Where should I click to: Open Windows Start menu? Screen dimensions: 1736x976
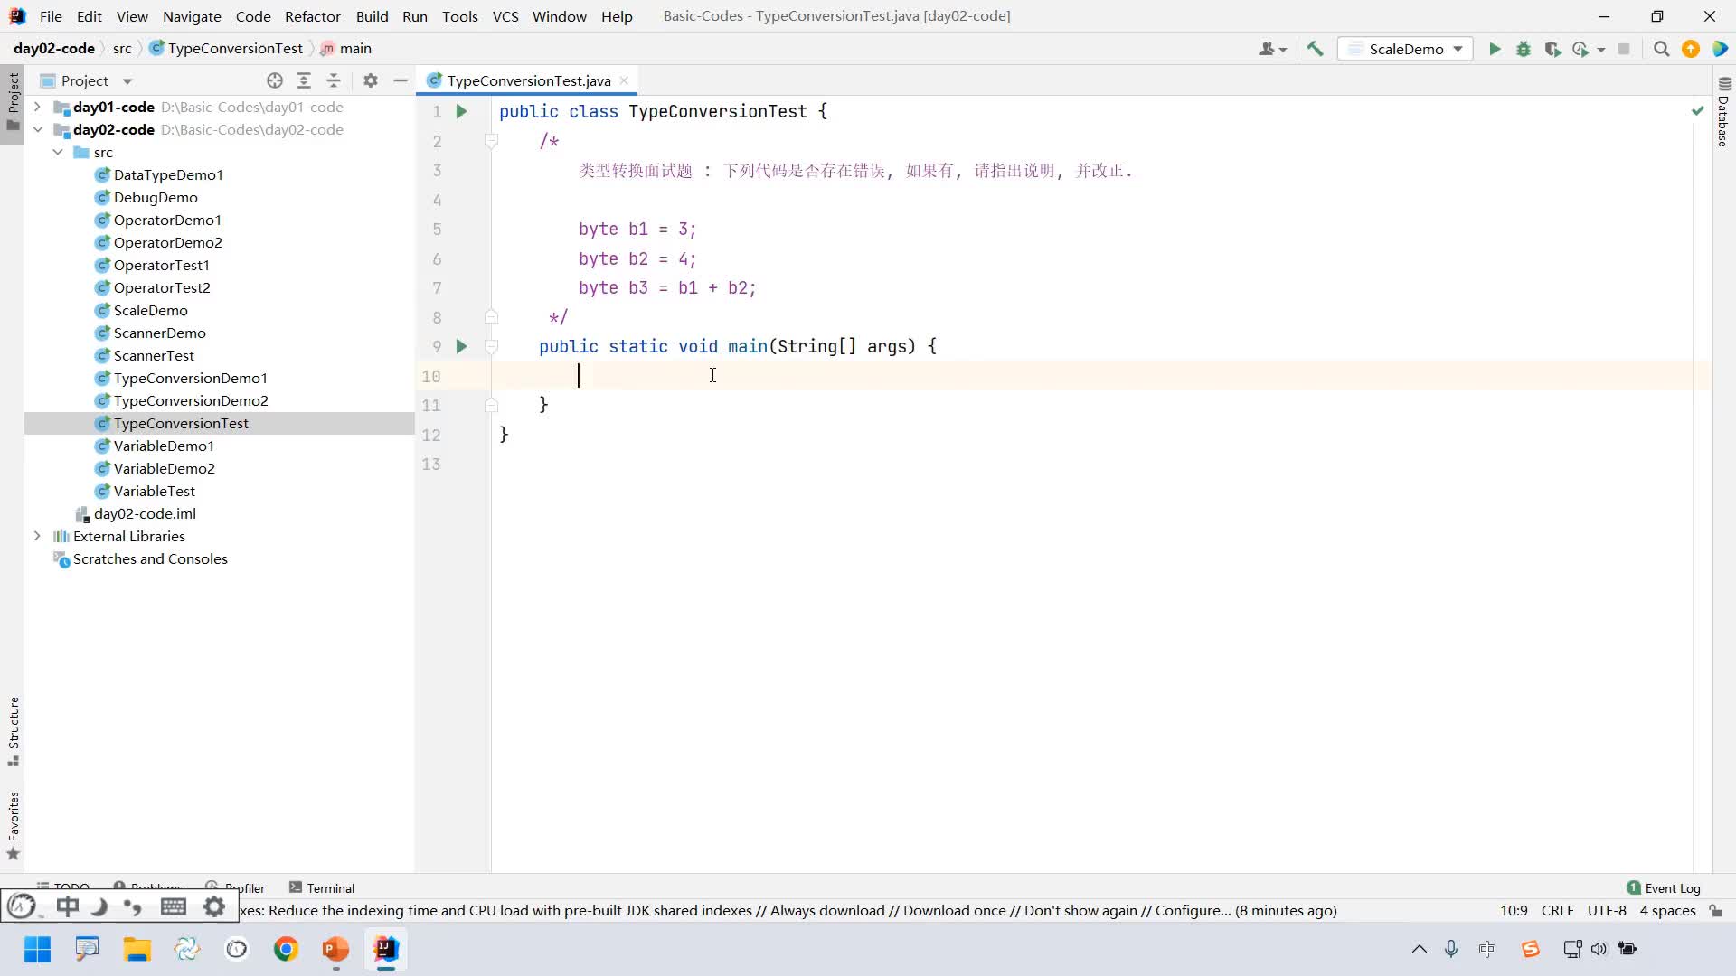37,949
